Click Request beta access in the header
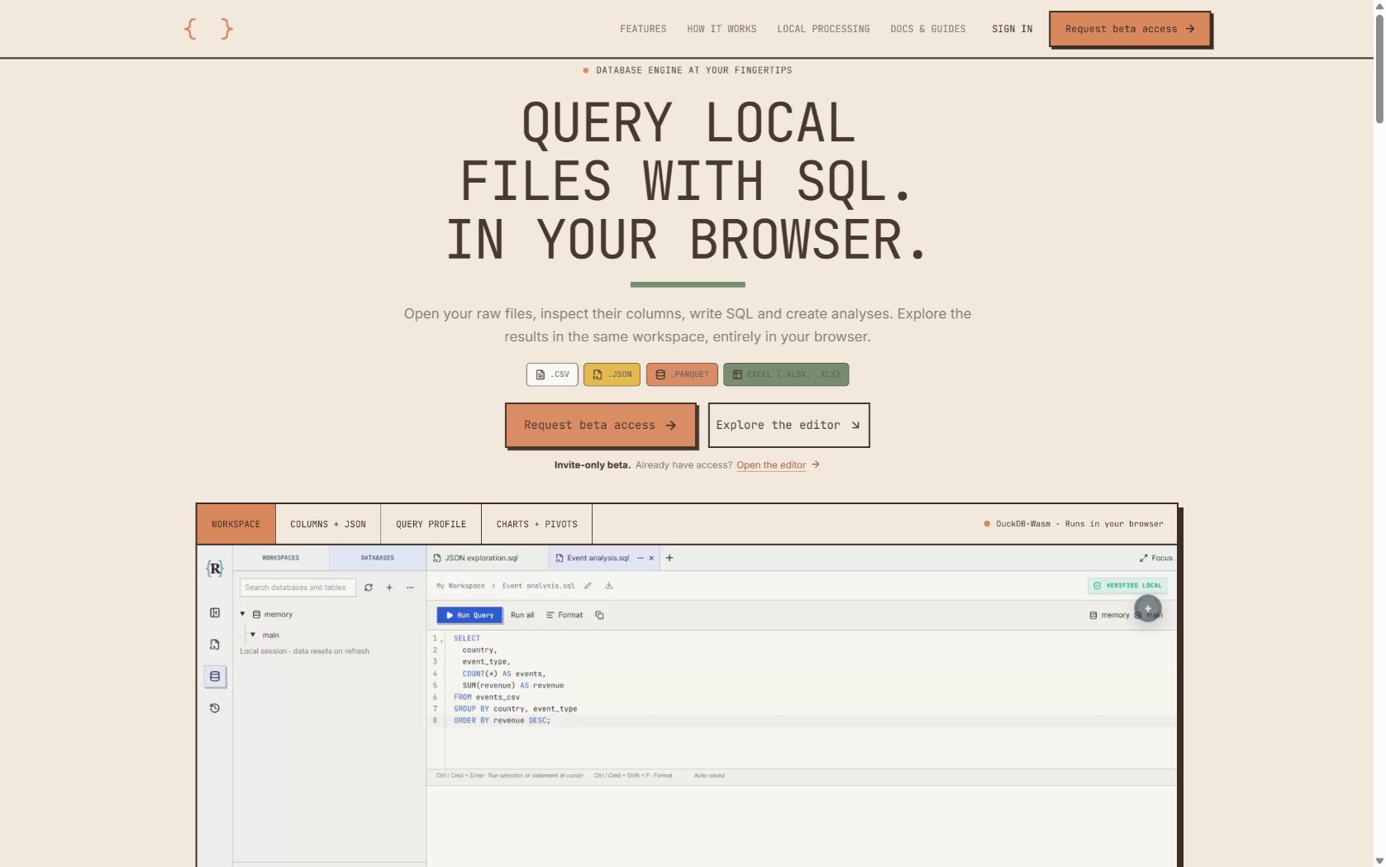The width and height of the screenshot is (1386, 867). coord(1129,29)
